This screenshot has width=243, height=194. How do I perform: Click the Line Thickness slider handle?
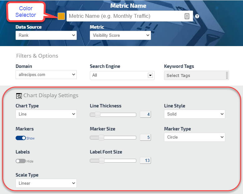(x=98, y=115)
